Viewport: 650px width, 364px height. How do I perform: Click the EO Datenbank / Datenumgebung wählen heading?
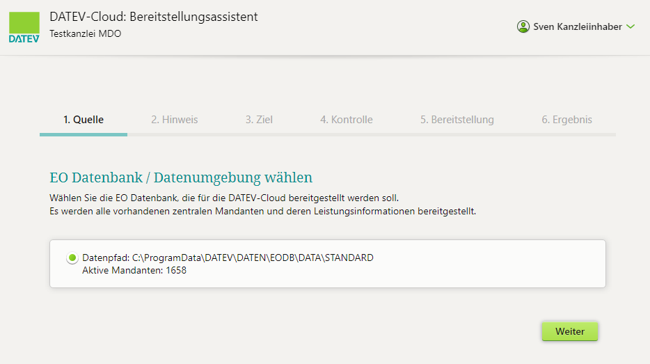[x=181, y=177]
